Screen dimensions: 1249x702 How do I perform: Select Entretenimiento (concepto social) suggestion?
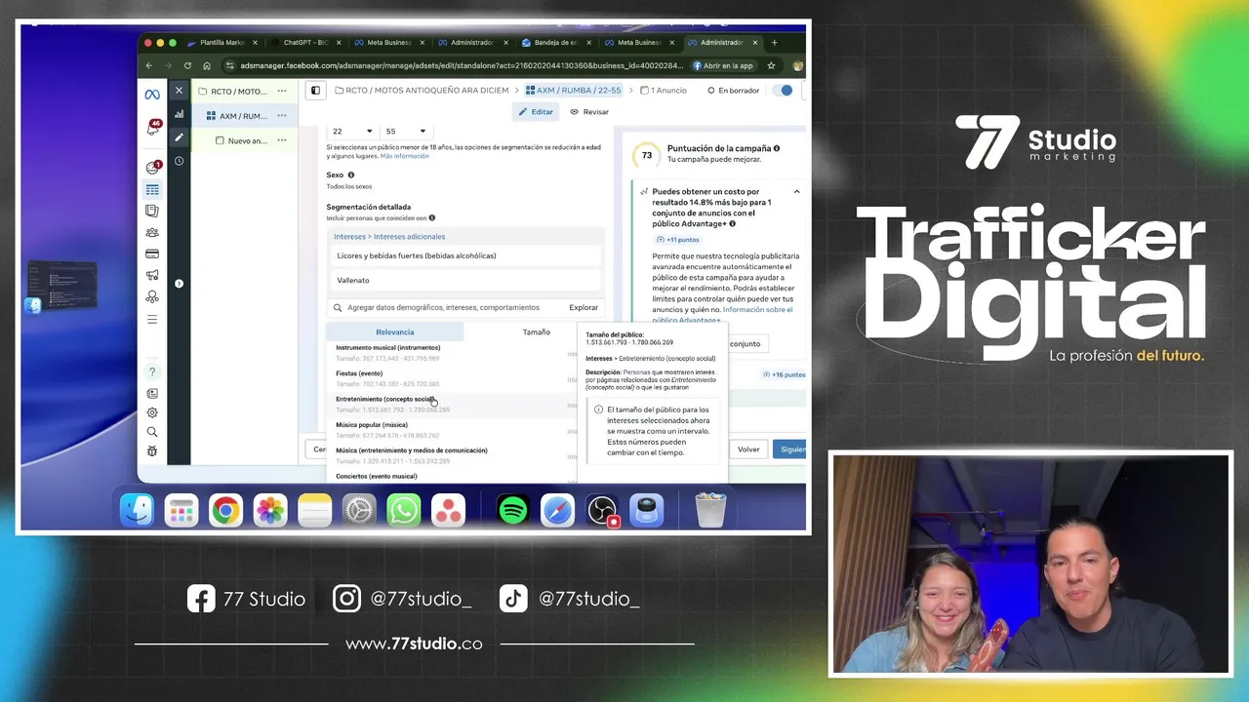pos(451,405)
